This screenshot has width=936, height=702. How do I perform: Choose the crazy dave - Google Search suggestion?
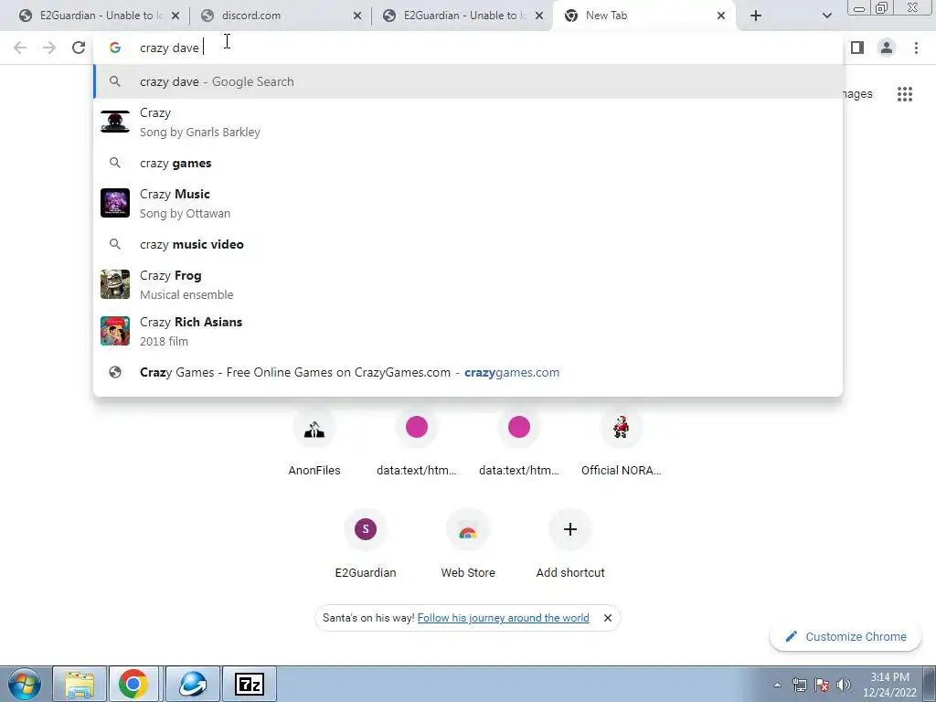tap(468, 81)
